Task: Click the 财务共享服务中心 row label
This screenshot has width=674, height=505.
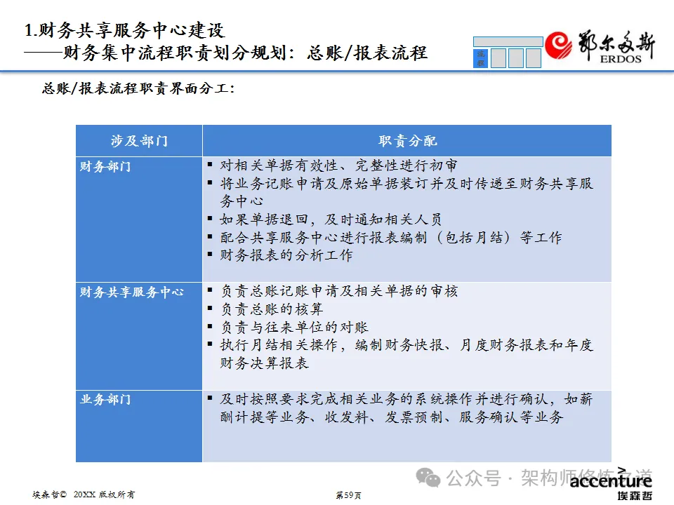Action: tap(131, 292)
